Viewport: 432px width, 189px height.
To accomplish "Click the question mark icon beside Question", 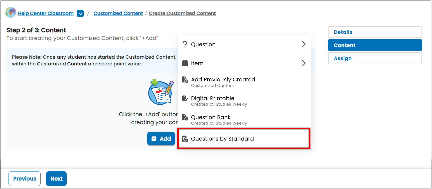I will pyautogui.click(x=185, y=44).
